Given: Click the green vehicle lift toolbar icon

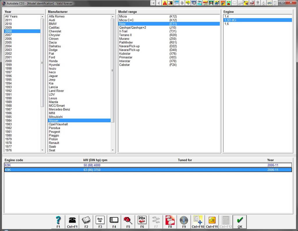Looking at the screenshot, I should pos(211,3).
